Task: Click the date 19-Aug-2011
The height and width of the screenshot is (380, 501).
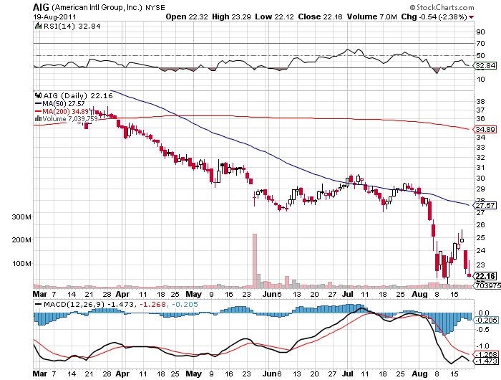Action: (x=54, y=16)
